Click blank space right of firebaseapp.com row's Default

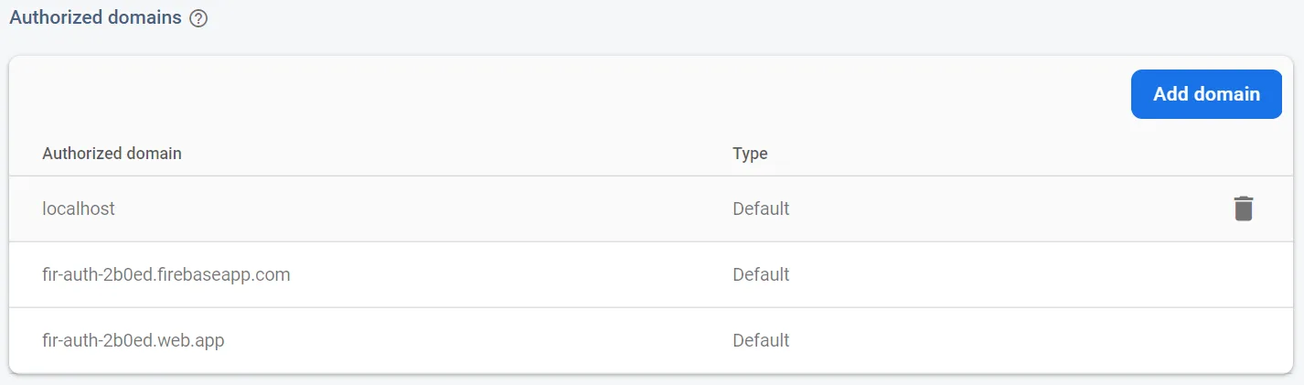1006,274
